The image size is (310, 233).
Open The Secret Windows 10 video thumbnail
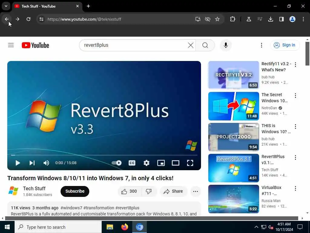point(233,106)
